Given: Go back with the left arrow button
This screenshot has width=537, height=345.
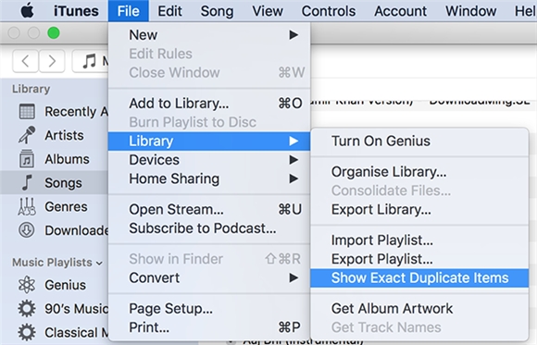Looking at the screenshot, I should point(25,61).
